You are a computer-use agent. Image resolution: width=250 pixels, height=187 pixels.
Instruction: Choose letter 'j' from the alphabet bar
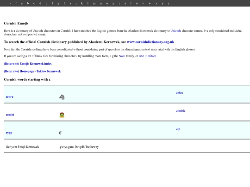click(76, 3)
